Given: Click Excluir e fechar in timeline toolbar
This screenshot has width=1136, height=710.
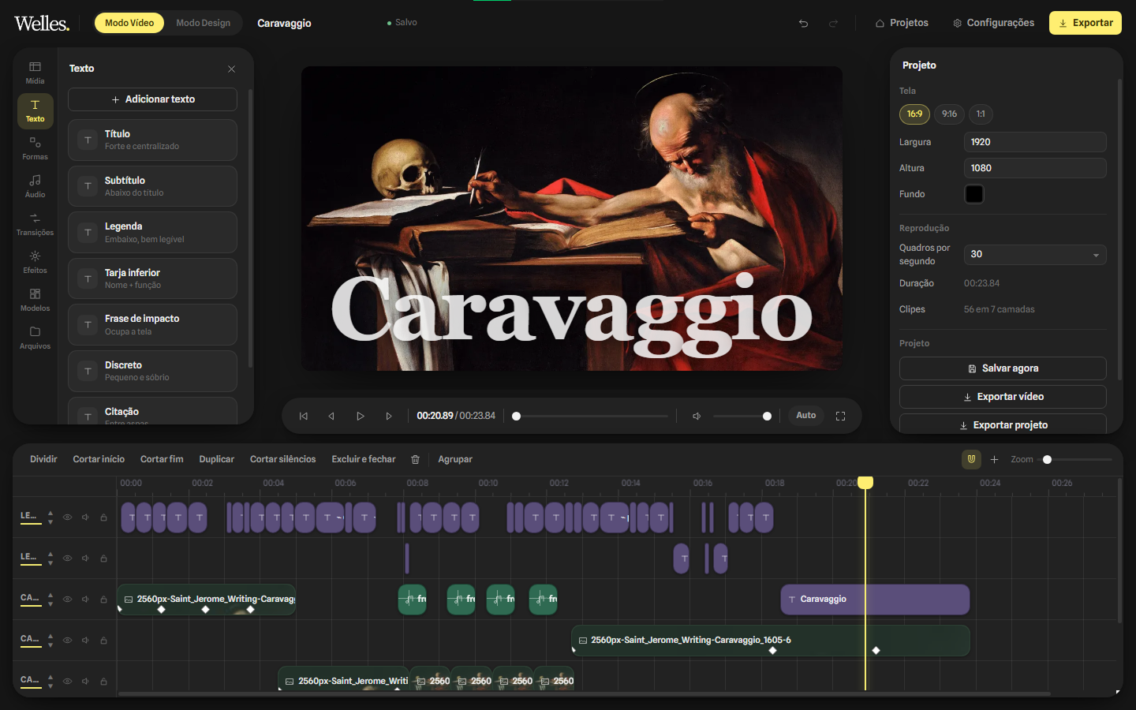Looking at the screenshot, I should (x=364, y=459).
